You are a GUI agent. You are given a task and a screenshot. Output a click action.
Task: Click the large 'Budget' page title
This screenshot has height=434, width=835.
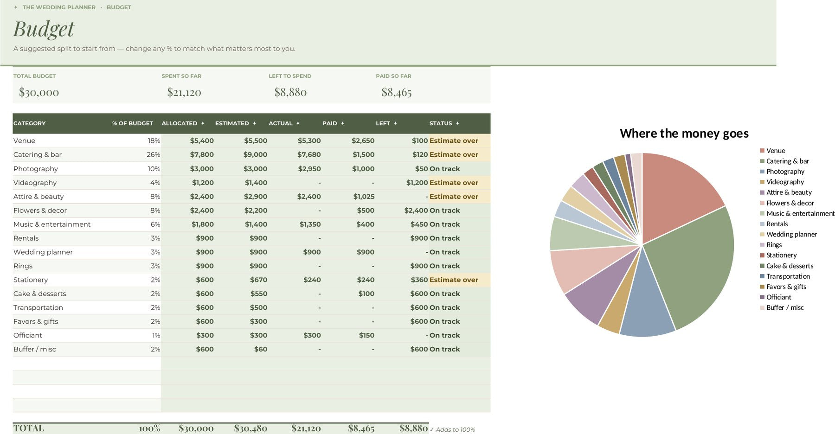(x=44, y=29)
